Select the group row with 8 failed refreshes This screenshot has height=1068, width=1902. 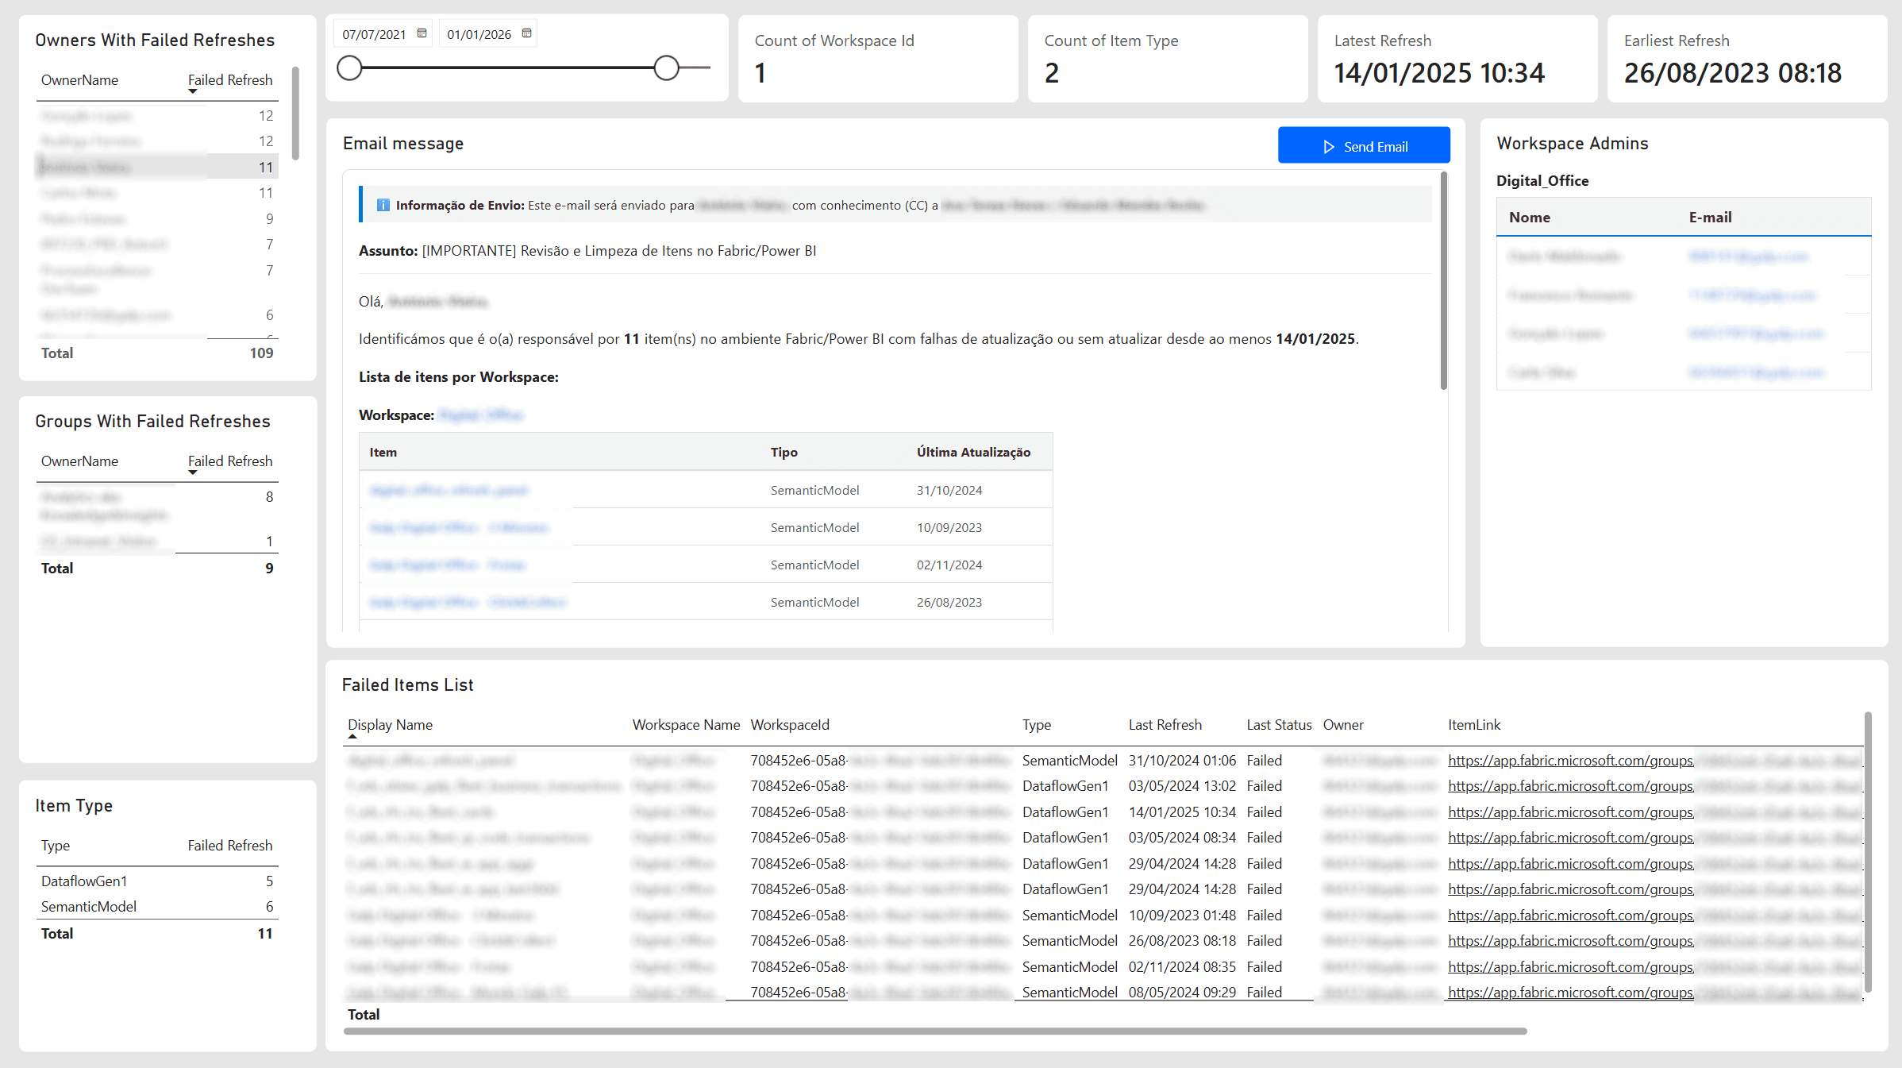[157, 506]
